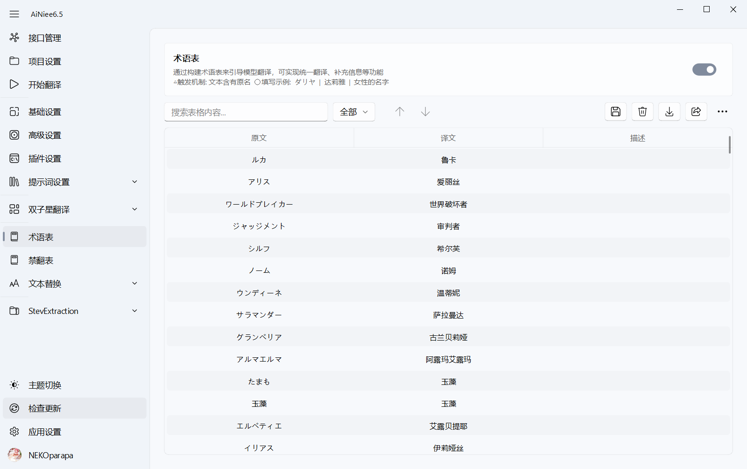Go to the 禁翻表 page
This screenshot has width=747, height=469.
[x=41, y=260]
